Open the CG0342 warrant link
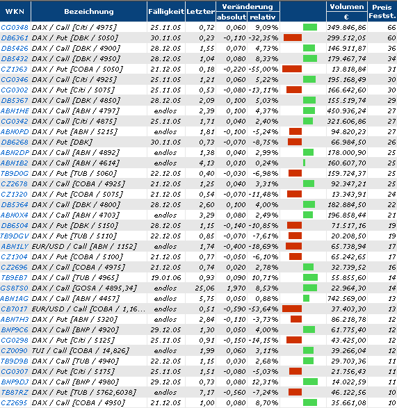 pyautogui.click(x=15, y=121)
